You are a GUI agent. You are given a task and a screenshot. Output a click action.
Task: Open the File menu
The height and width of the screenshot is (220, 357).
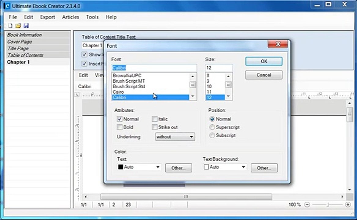click(13, 17)
